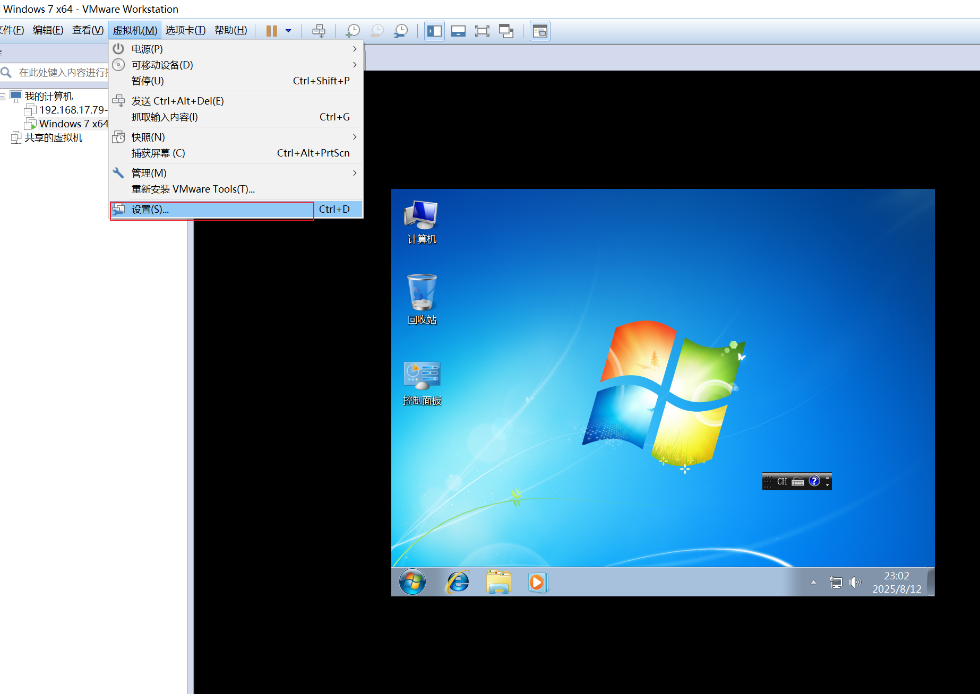Screen dimensions: 980x694
Task: Click the Revert to snapshot toolbar icon
Action: click(377, 31)
